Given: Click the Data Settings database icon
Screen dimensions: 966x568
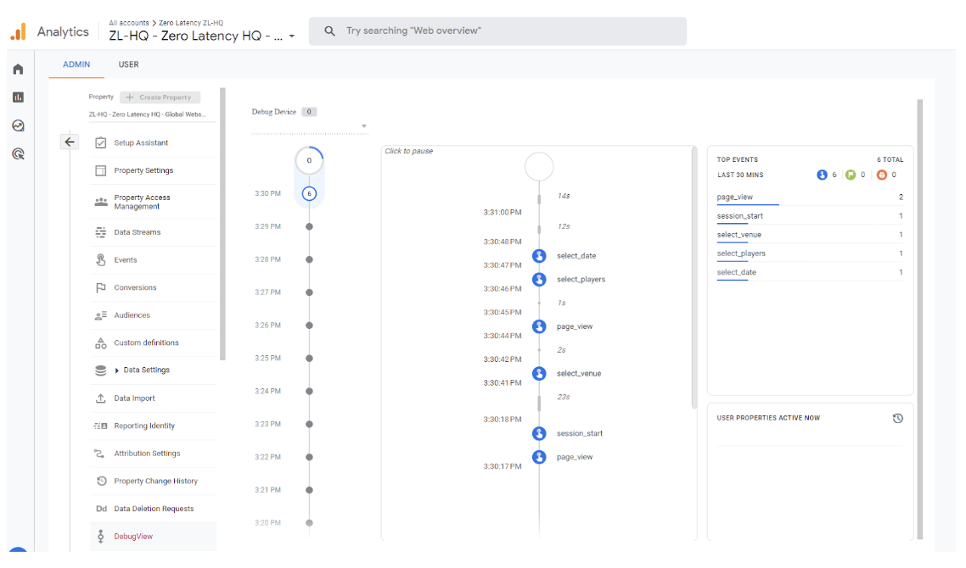Looking at the screenshot, I should (100, 370).
